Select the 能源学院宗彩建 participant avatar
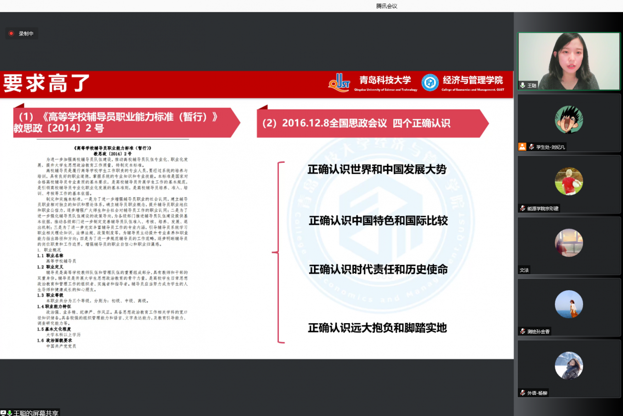Viewport: 623px width, 416px height. coord(568,181)
